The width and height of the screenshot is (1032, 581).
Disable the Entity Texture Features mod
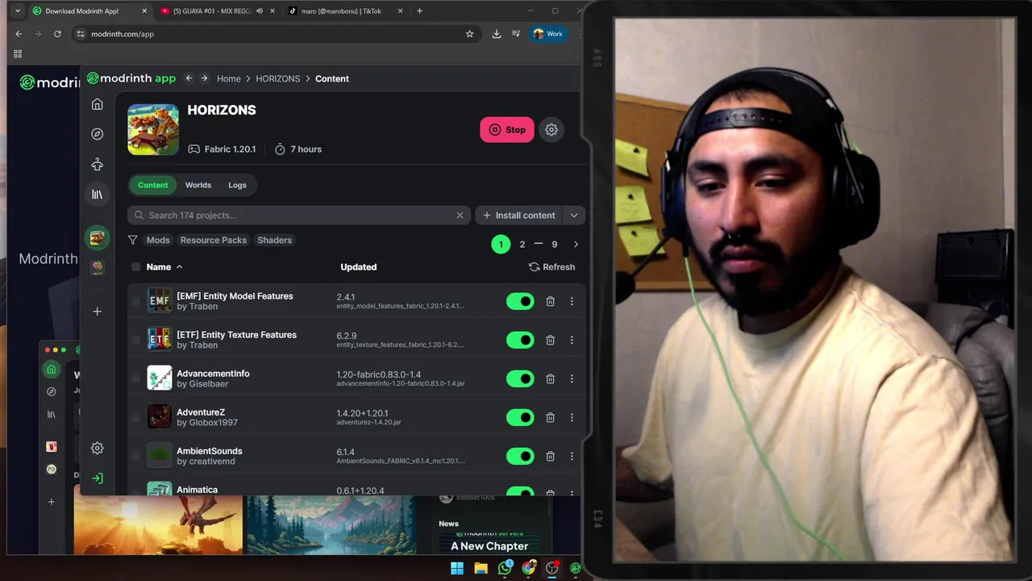[520, 340]
